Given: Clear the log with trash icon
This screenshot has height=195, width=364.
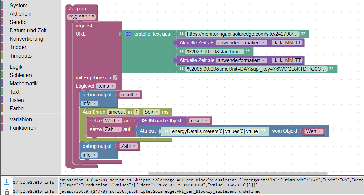Looking at the screenshot, I should (7, 192).
